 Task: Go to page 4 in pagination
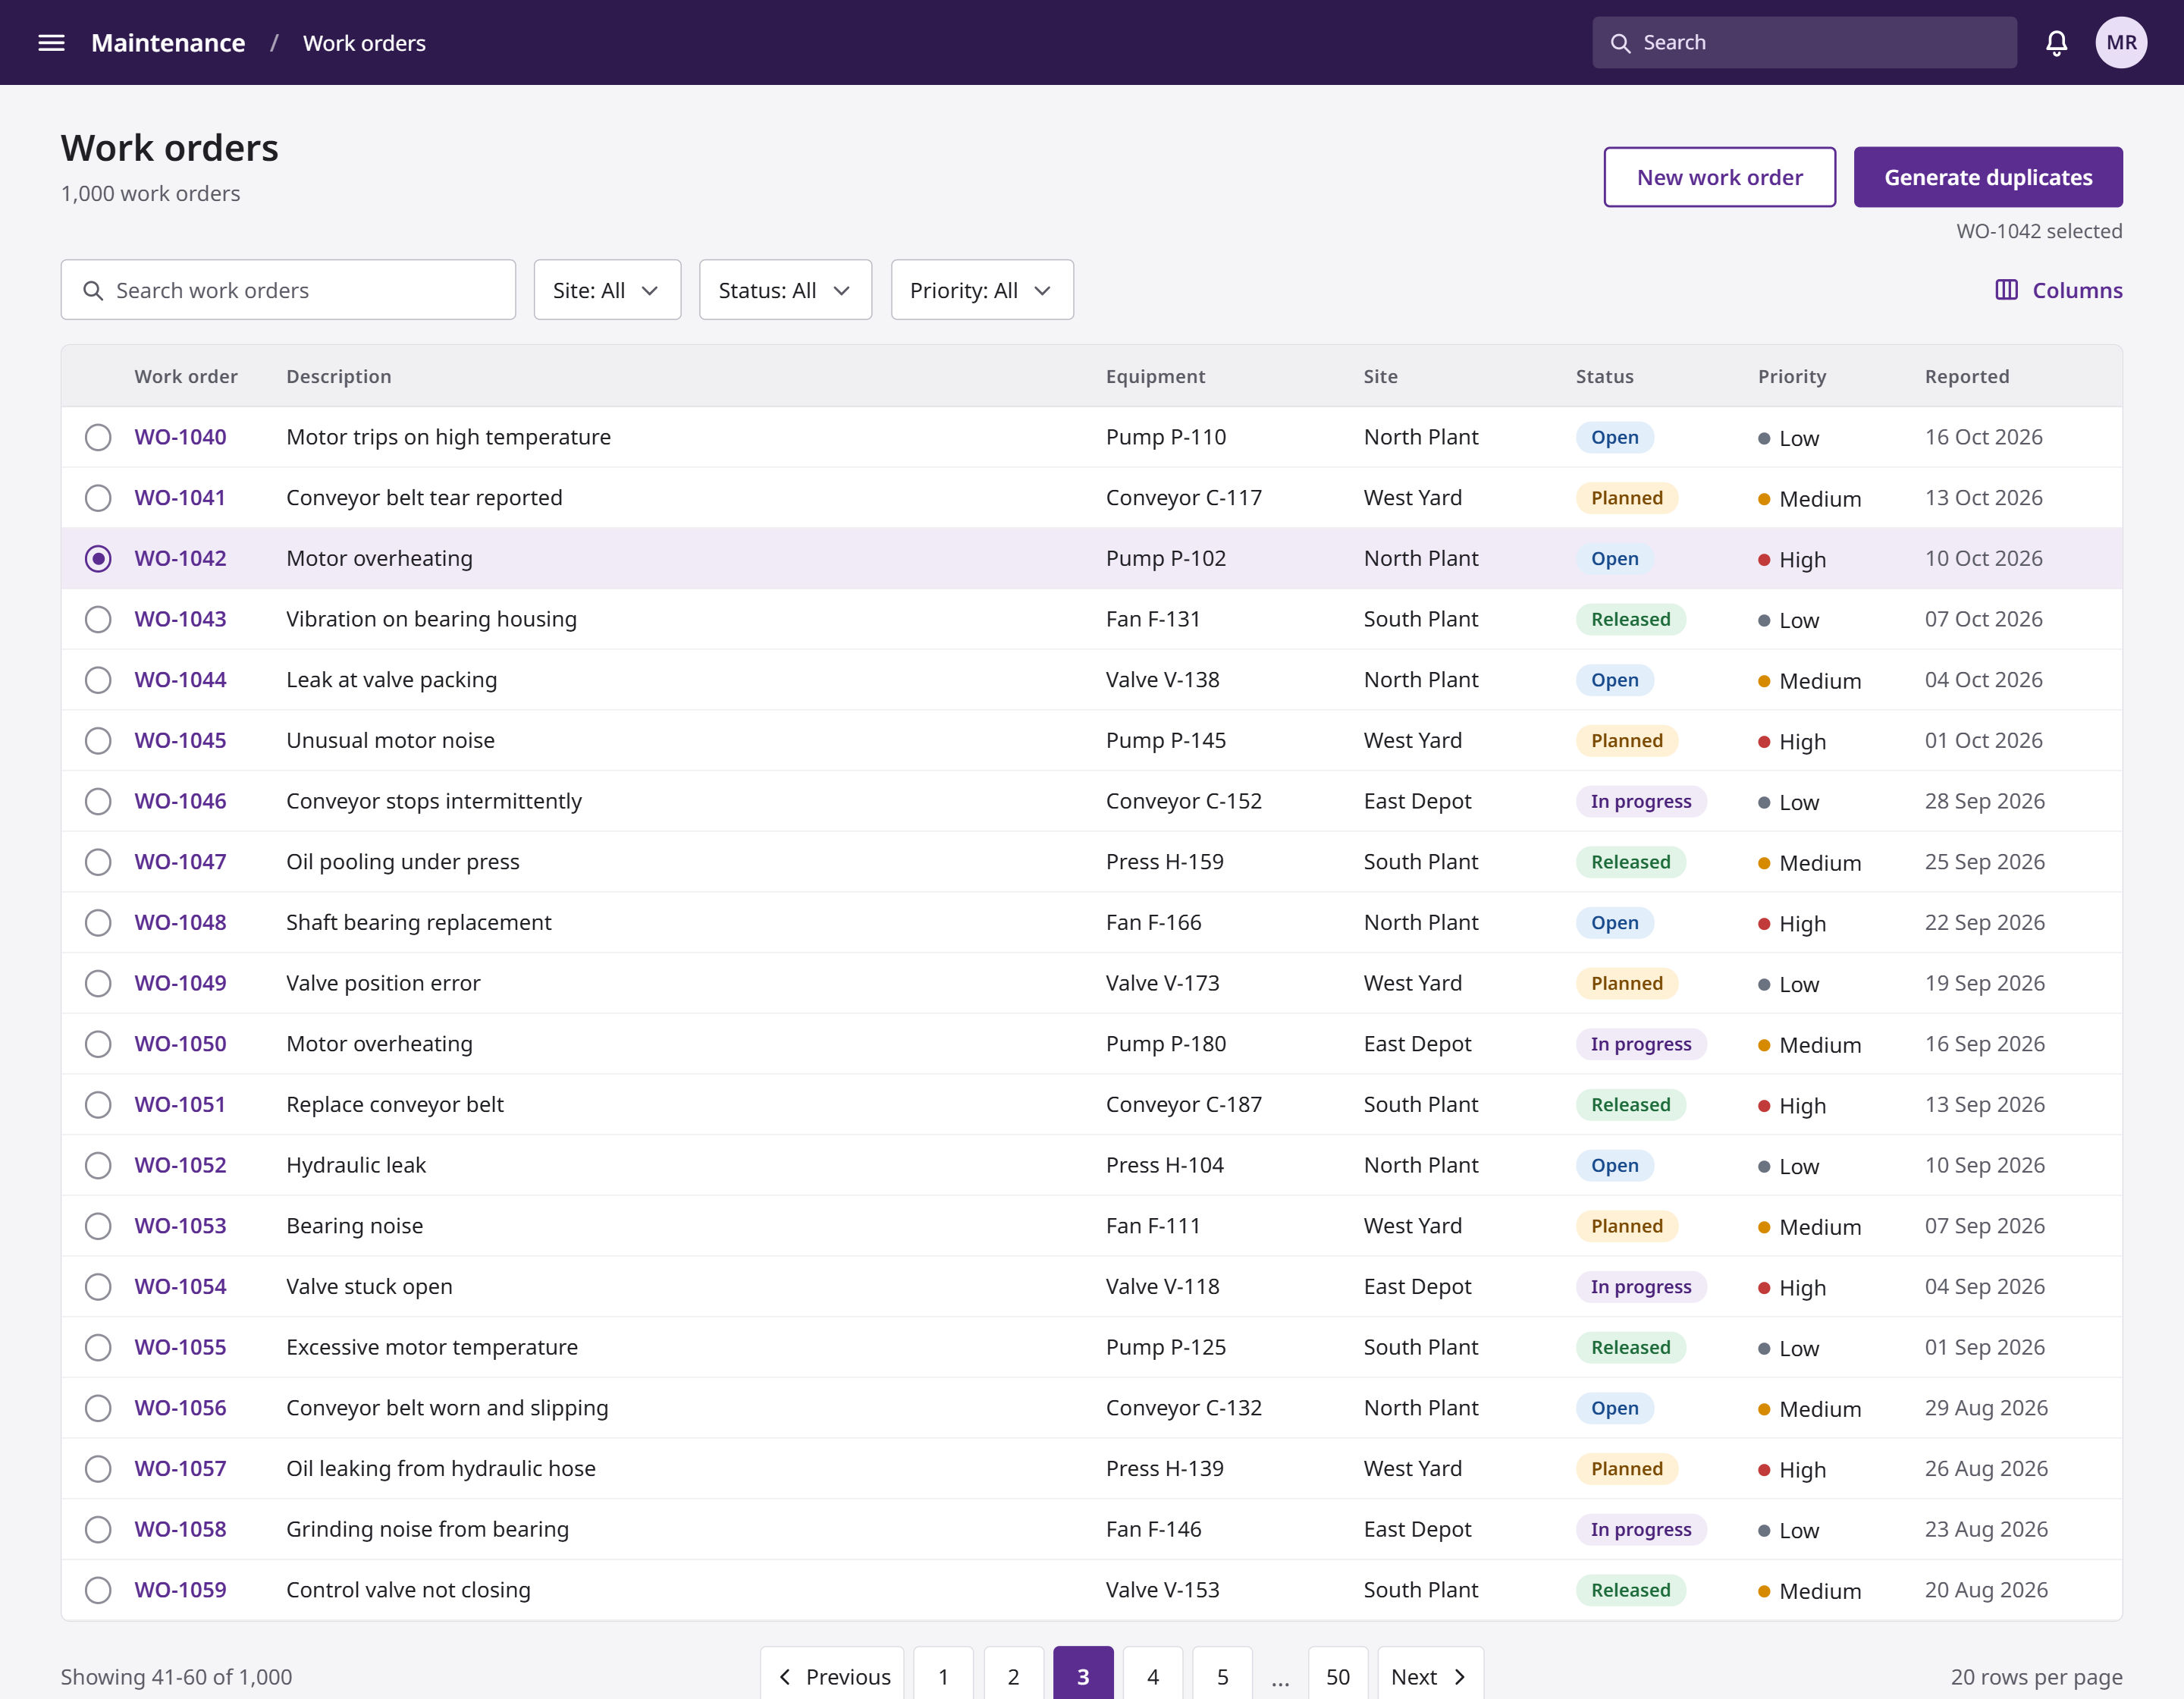[x=1152, y=1676]
